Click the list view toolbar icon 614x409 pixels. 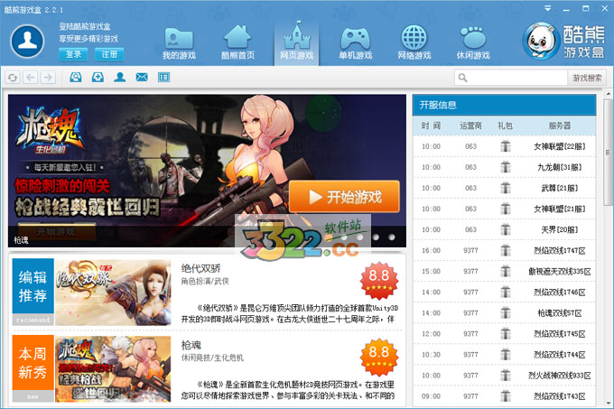(163, 77)
